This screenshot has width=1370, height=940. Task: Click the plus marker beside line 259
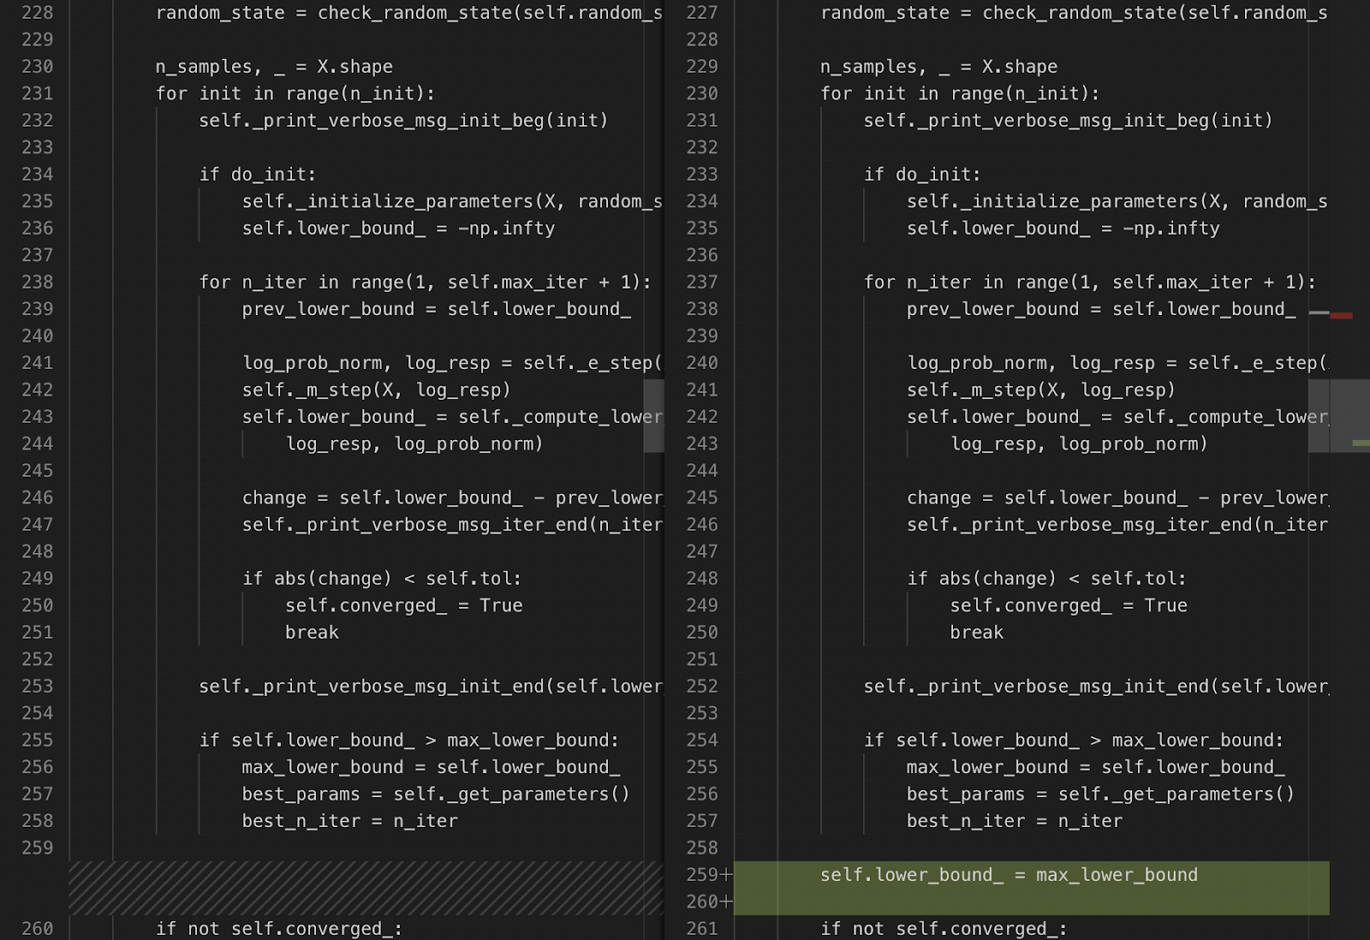click(x=726, y=875)
